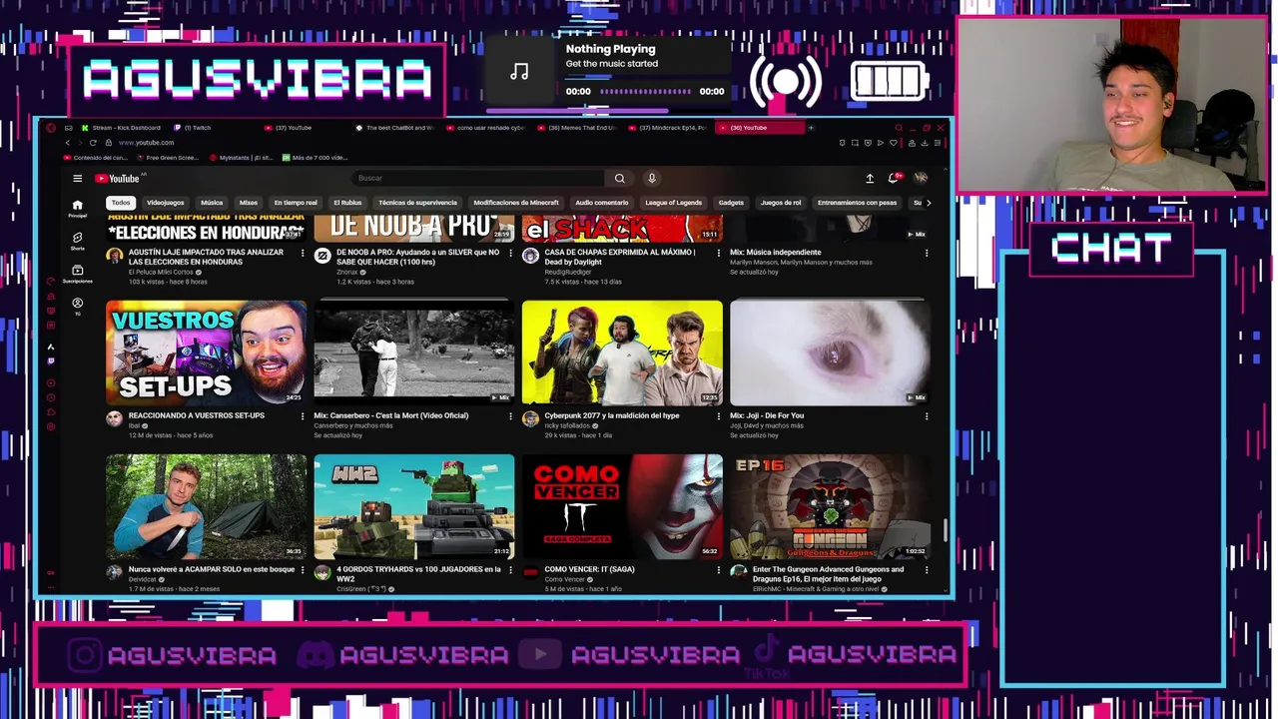Screen dimensions: 1278x719
Task: Open Enter The Gungeon Ep16 thumbnail
Action: [830, 507]
